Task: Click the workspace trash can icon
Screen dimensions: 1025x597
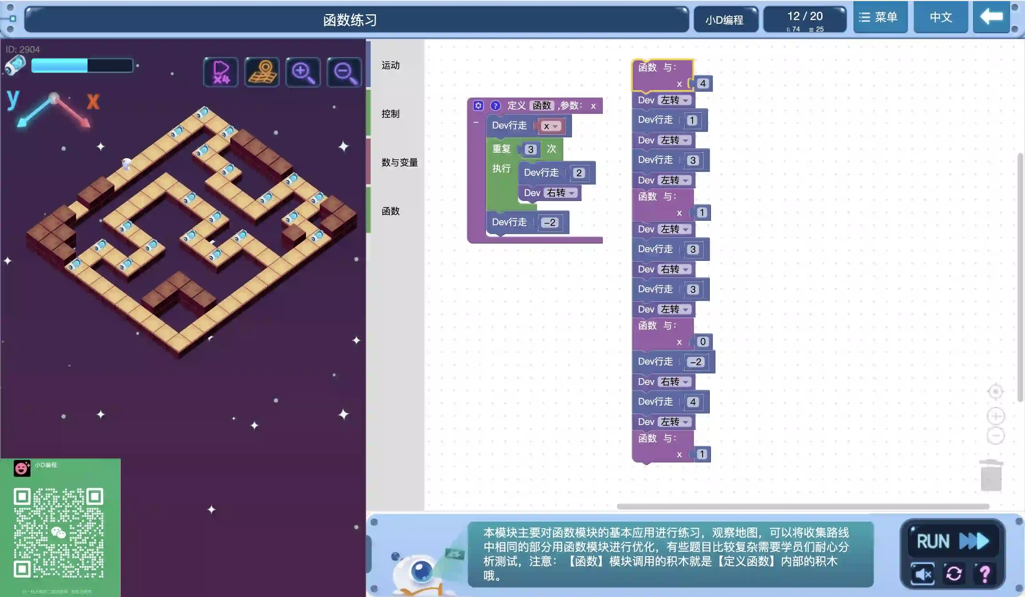Action: click(x=991, y=475)
